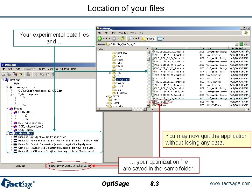The height and width of the screenshot is (189, 252).
Task: Click the file list horizontal scroll-left arrow
Action: [152, 109]
